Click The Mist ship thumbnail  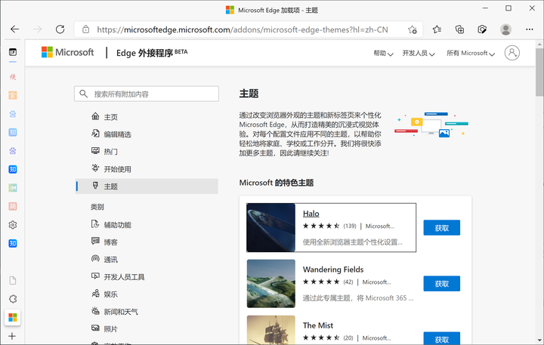point(271,330)
